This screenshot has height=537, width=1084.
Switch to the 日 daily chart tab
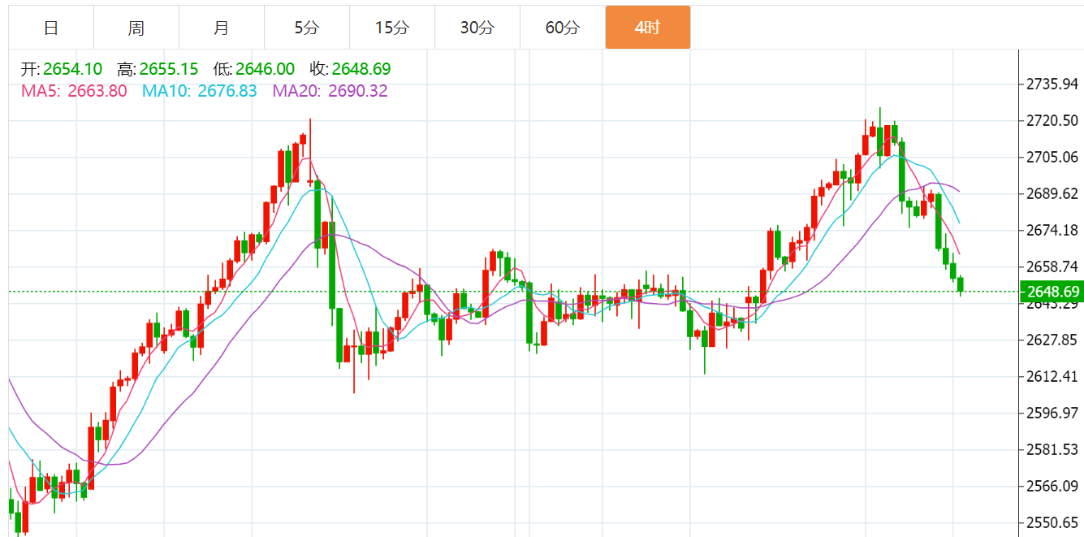coord(51,28)
